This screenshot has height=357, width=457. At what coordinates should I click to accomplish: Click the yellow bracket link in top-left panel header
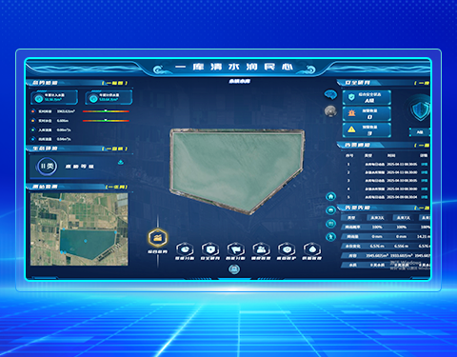[x=114, y=83]
